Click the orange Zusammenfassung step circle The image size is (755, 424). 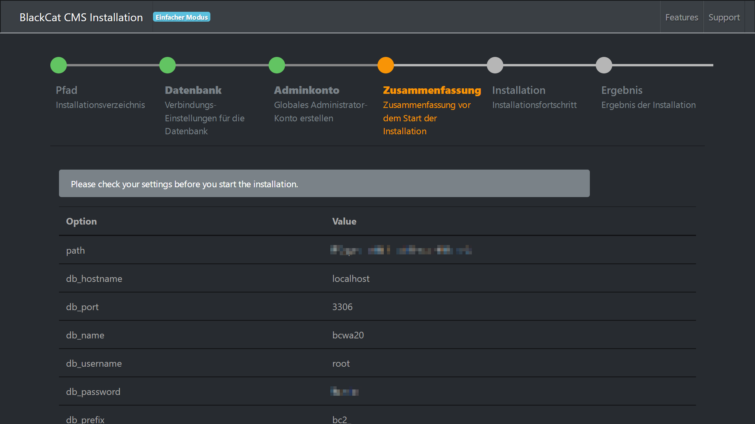point(386,65)
